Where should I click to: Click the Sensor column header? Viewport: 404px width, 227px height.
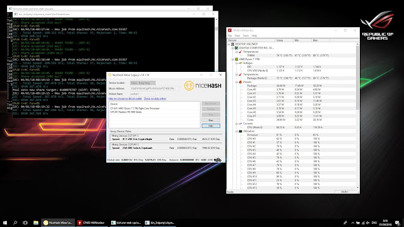251,40
